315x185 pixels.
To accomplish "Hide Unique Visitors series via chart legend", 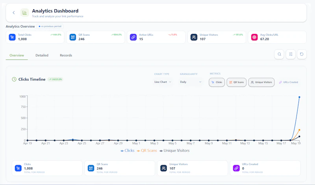I will 174,151.
